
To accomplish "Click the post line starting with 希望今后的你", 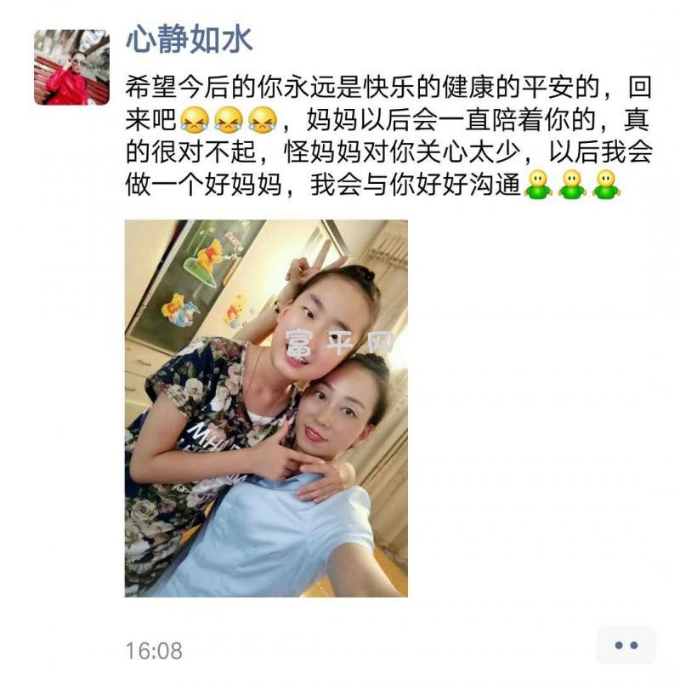I will (388, 87).
